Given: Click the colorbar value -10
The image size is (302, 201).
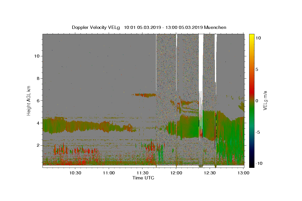Looking at the screenshot, I should pos(258,163).
